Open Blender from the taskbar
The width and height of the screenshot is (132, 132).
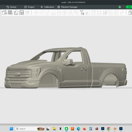coord(115,129)
